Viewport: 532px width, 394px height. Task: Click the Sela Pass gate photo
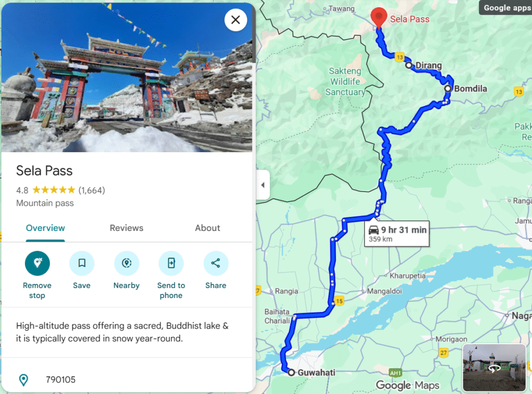[x=127, y=78]
